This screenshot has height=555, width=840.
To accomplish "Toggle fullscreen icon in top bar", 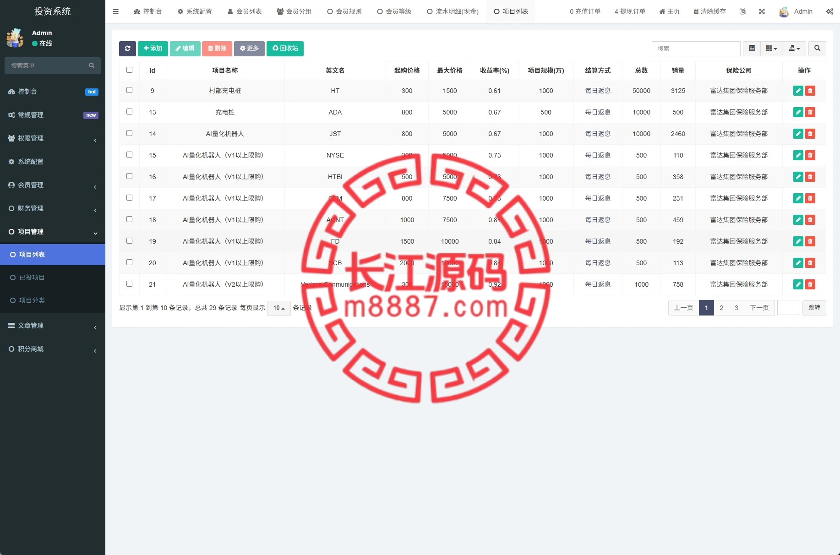I will coord(762,11).
